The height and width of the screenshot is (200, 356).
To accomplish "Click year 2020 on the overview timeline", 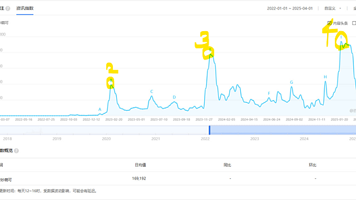I will point(106,139).
